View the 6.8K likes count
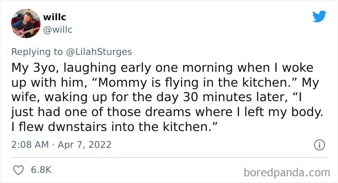This screenshot has height=183, width=338. (x=41, y=170)
